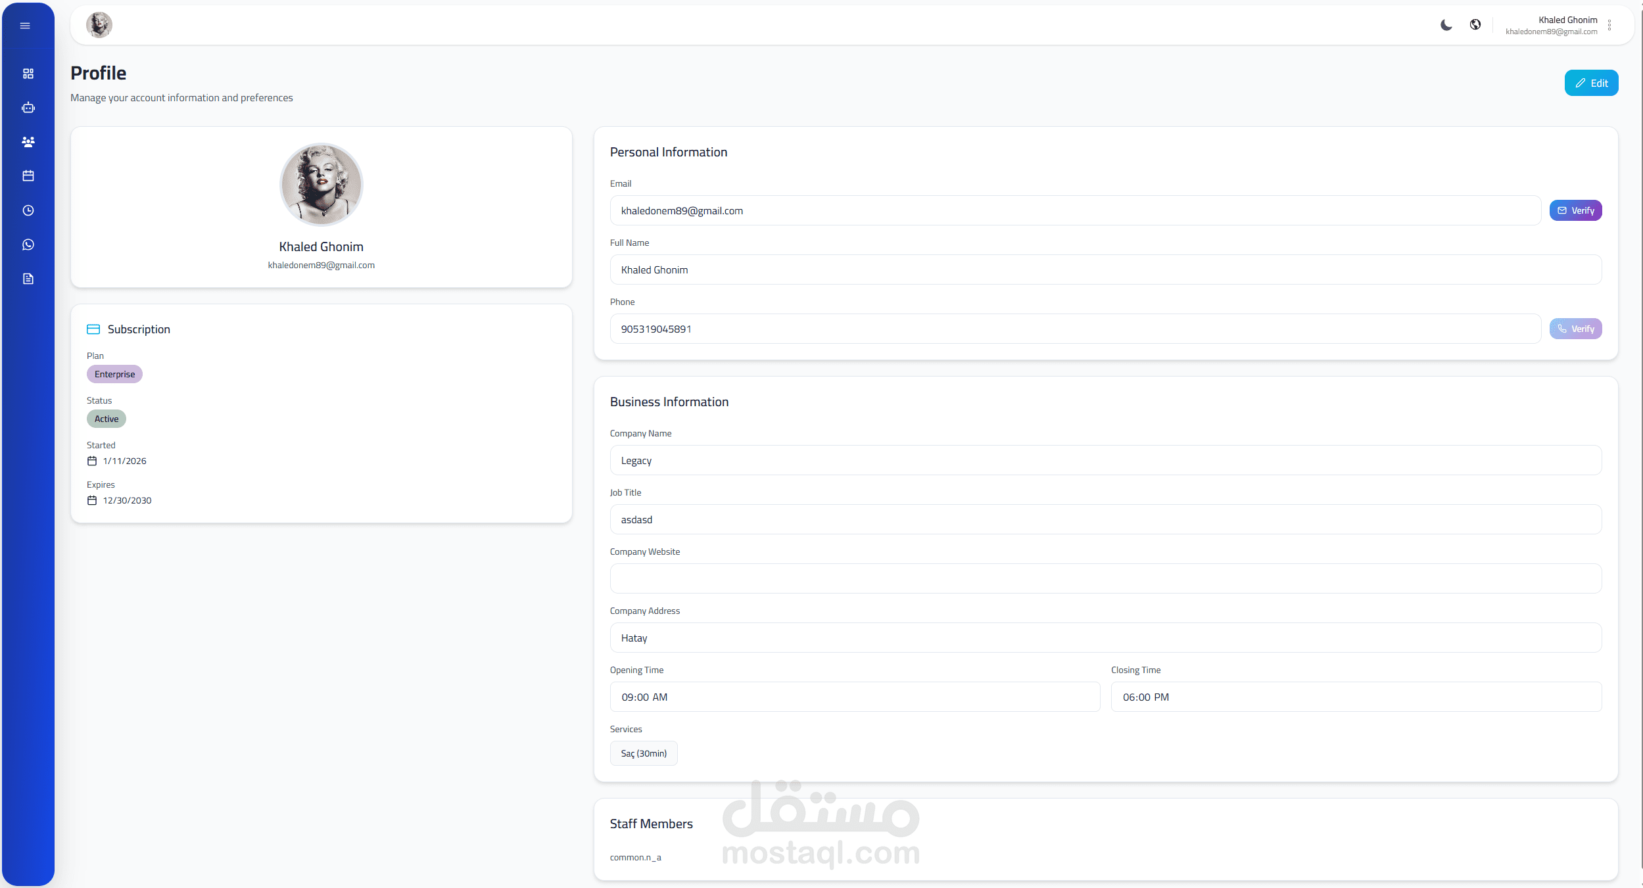This screenshot has height=888, width=1643.
Task: Open the bot icon in sidebar
Action: click(28, 108)
